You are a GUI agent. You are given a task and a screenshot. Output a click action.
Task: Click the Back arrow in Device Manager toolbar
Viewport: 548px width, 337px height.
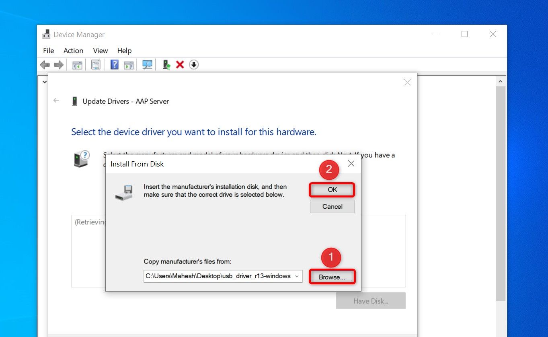[x=45, y=65]
